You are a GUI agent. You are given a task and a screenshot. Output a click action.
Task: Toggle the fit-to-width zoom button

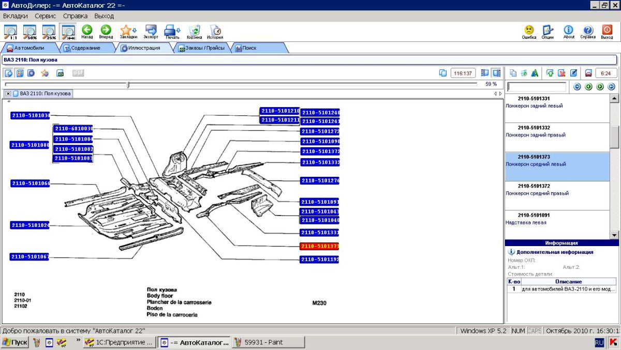pos(68,32)
